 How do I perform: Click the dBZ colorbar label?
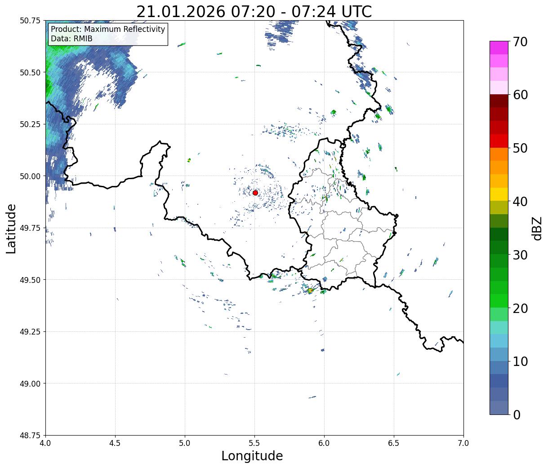537,228
